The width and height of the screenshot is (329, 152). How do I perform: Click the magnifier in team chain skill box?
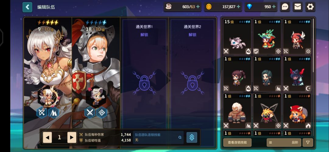[x=180, y=137]
